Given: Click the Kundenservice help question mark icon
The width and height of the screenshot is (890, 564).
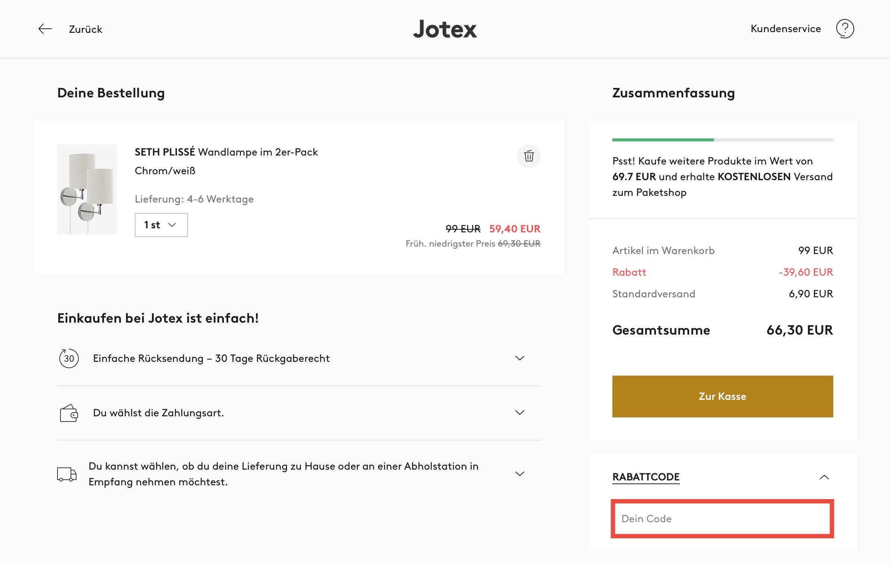Looking at the screenshot, I should click(x=845, y=29).
